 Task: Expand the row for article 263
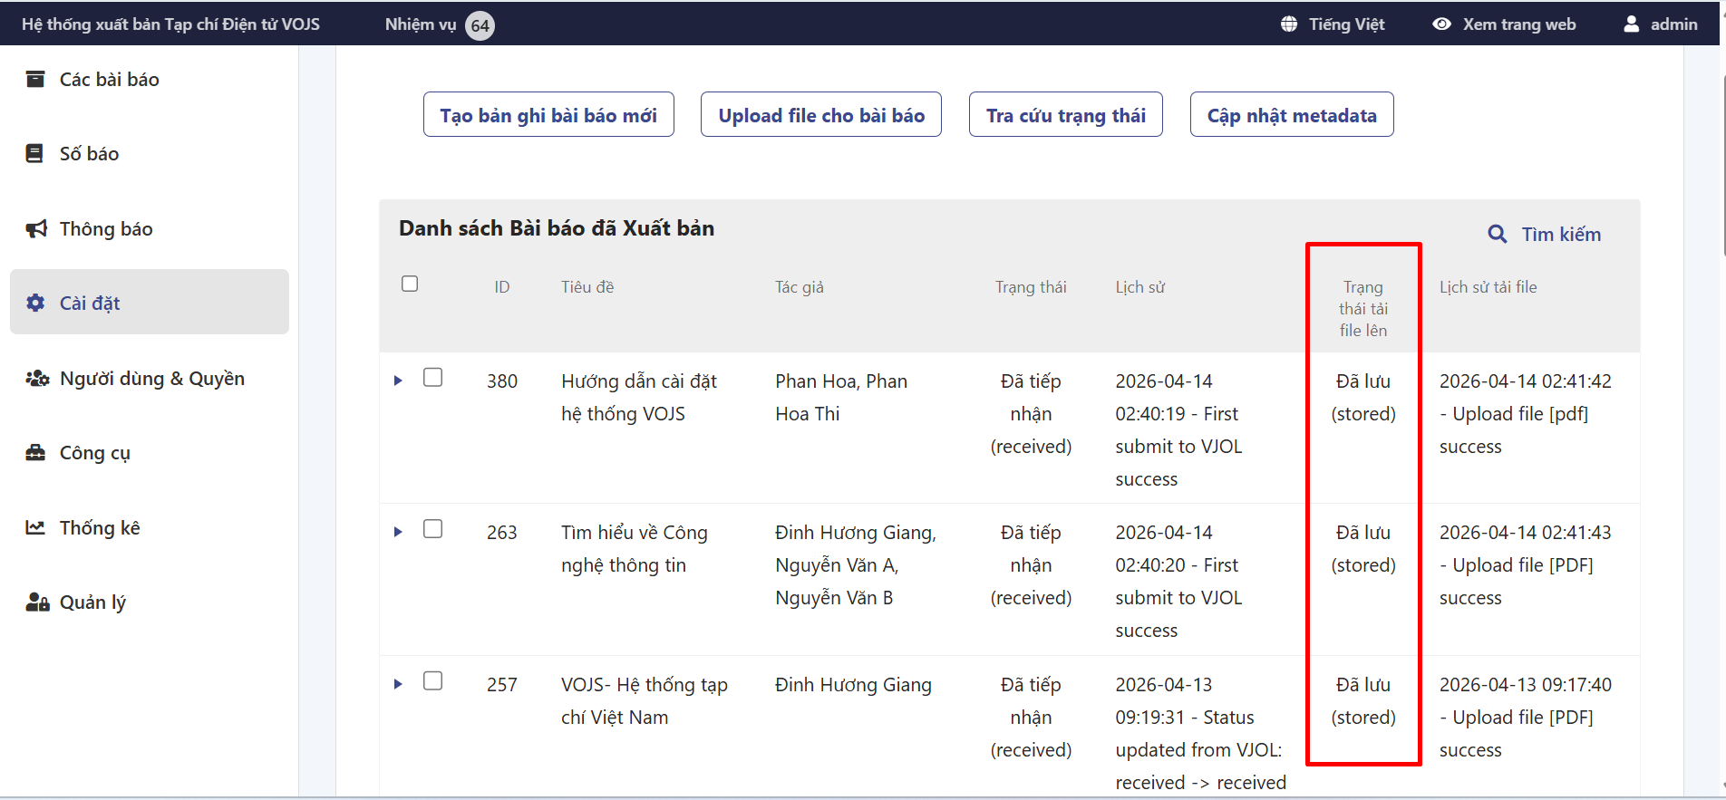click(x=398, y=532)
